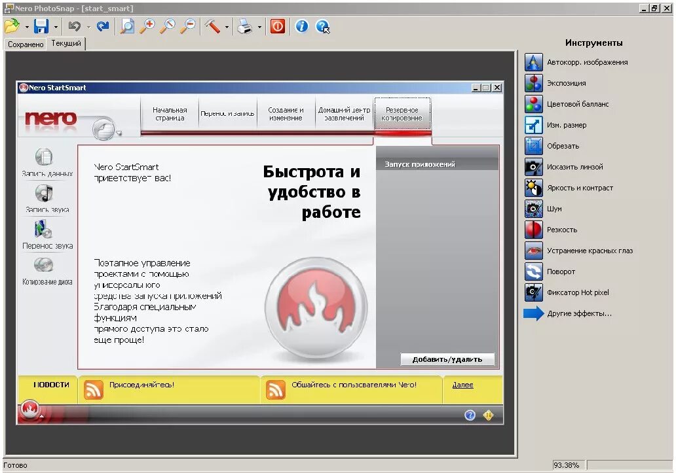Zoom in with the plus magnifier
The width and height of the screenshot is (676, 473).
click(x=147, y=26)
